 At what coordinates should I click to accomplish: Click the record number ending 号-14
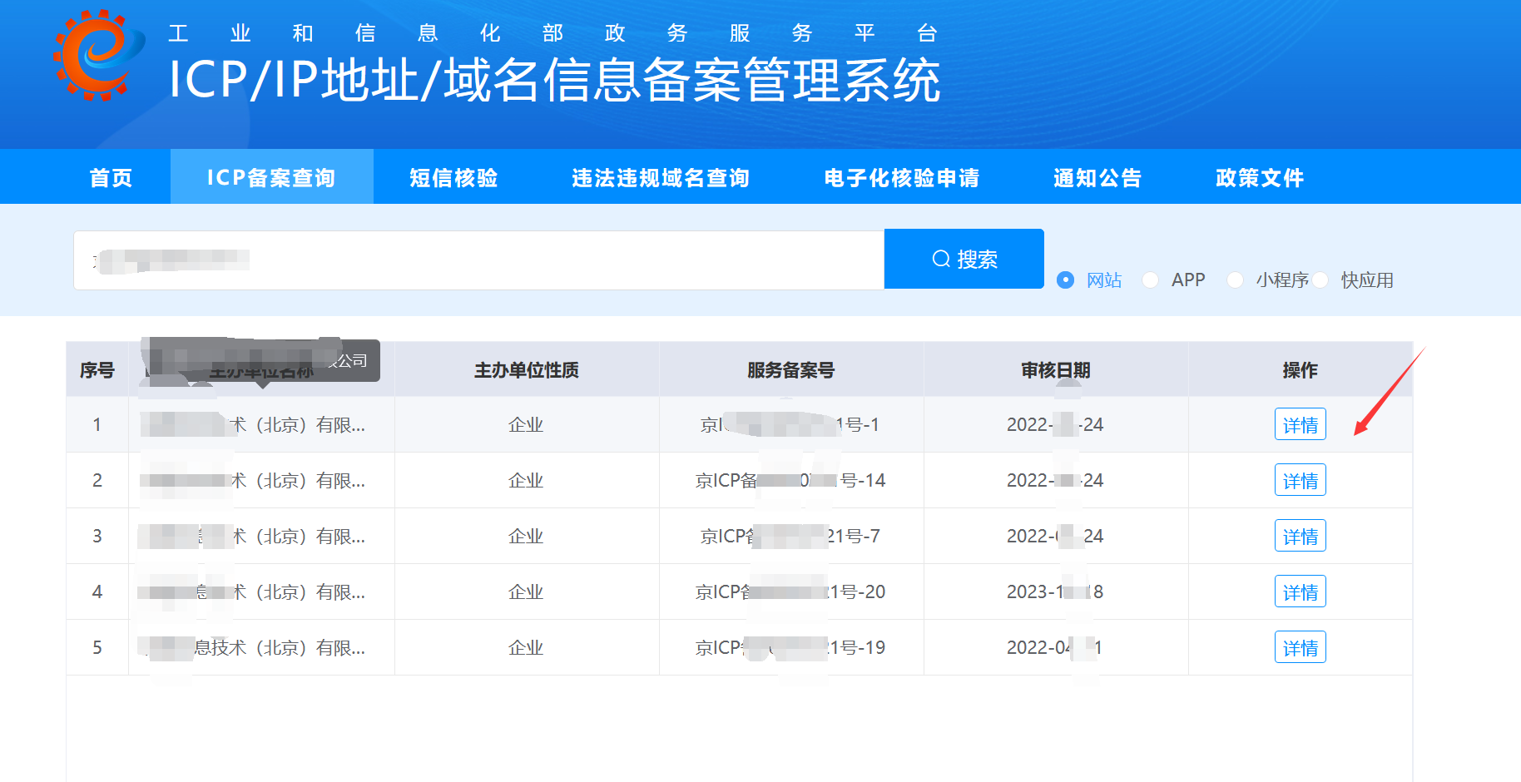pos(790,481)
